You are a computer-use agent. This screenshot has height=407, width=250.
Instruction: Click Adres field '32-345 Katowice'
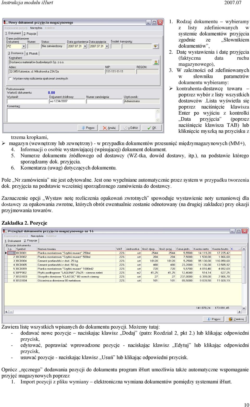pyautogui.click(x=57, y=71)
